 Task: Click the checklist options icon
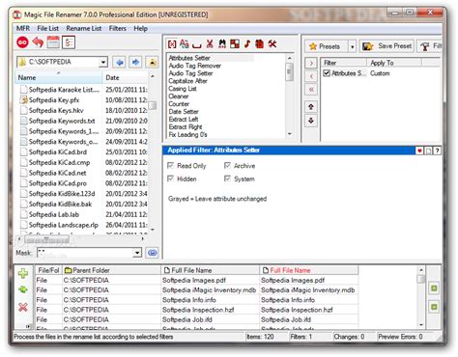tap(69, 42)
